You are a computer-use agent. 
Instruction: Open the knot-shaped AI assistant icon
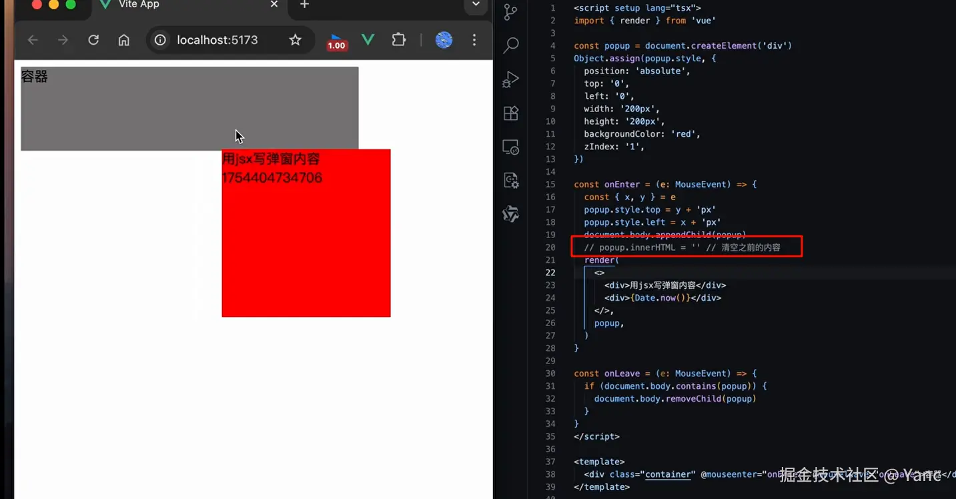point(510,213)
